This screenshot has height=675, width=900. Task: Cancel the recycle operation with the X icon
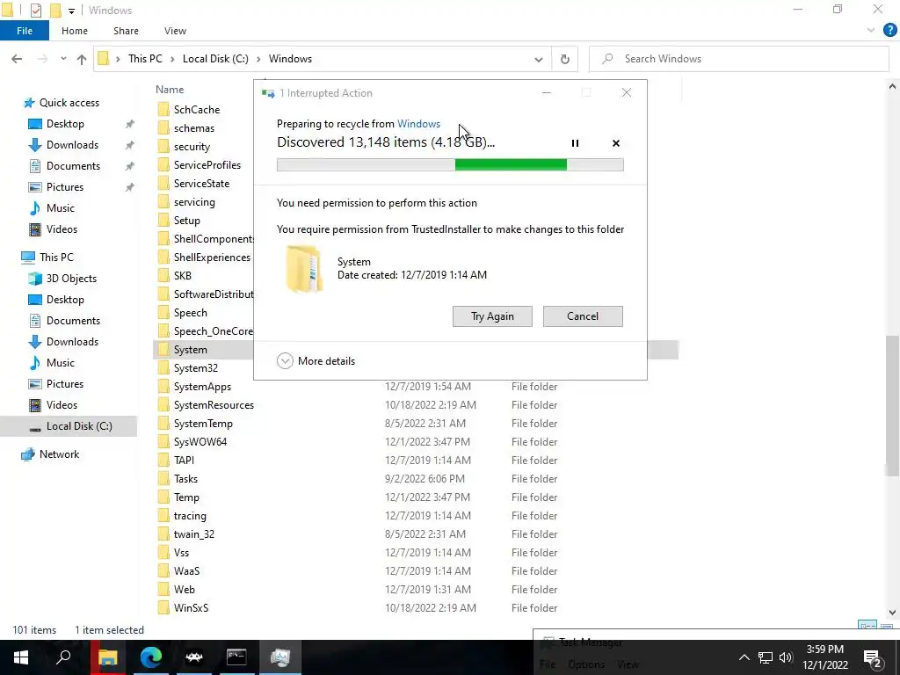click(616, 143)
